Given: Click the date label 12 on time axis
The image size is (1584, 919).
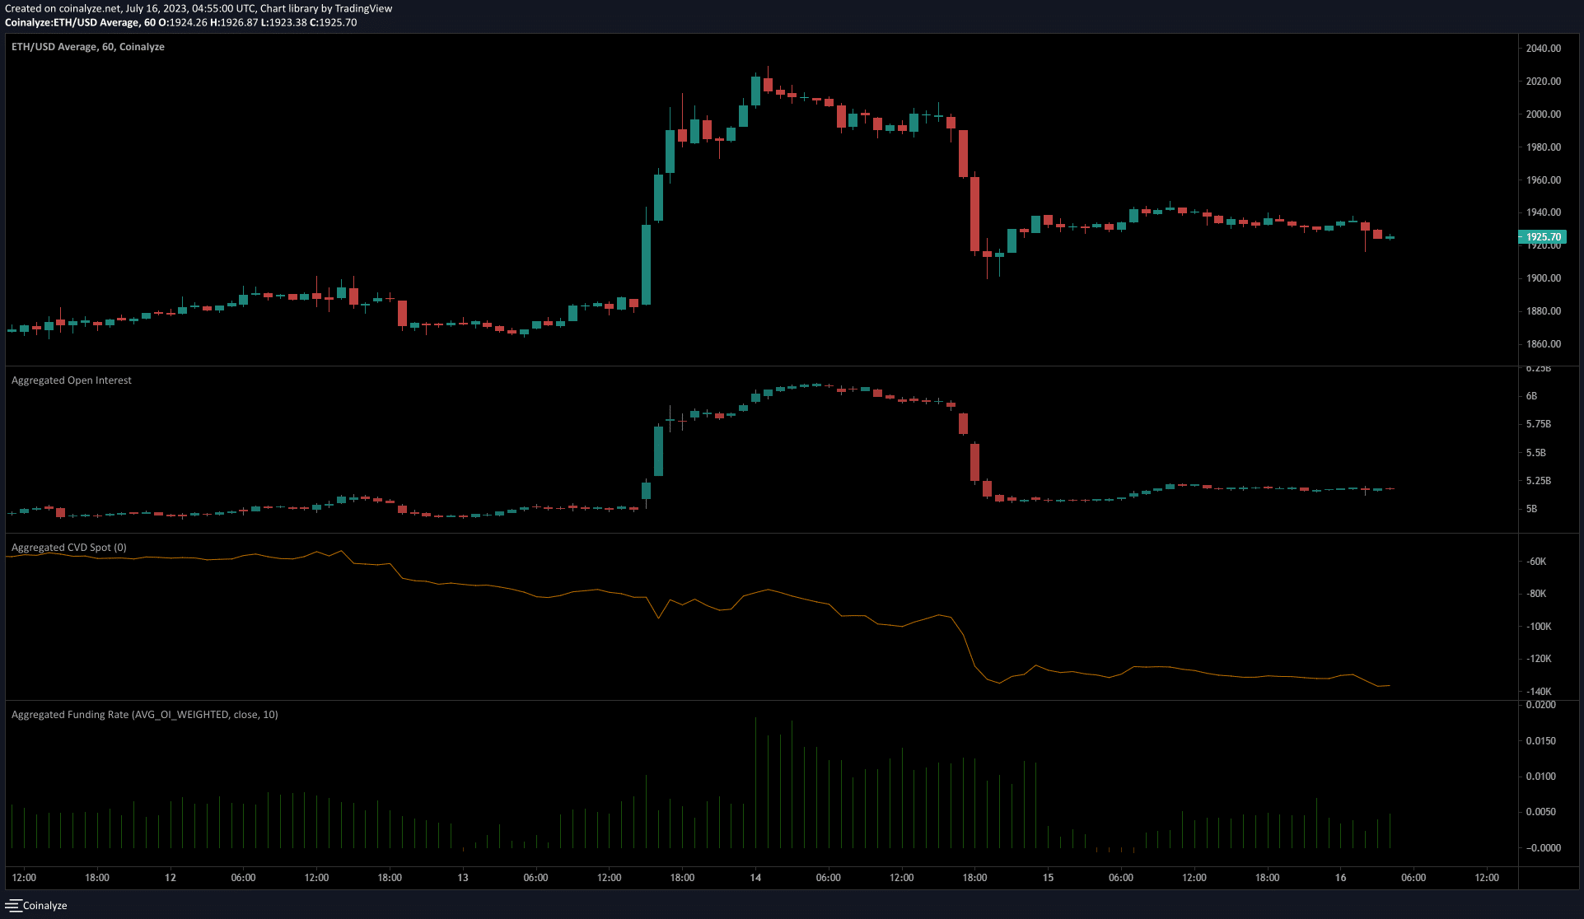Looking at the screenshot, I should pyautogui.click(x=171, y=878).
